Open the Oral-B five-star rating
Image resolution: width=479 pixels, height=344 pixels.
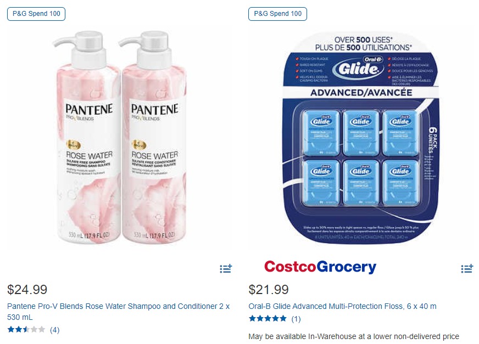tap(268, 319)
